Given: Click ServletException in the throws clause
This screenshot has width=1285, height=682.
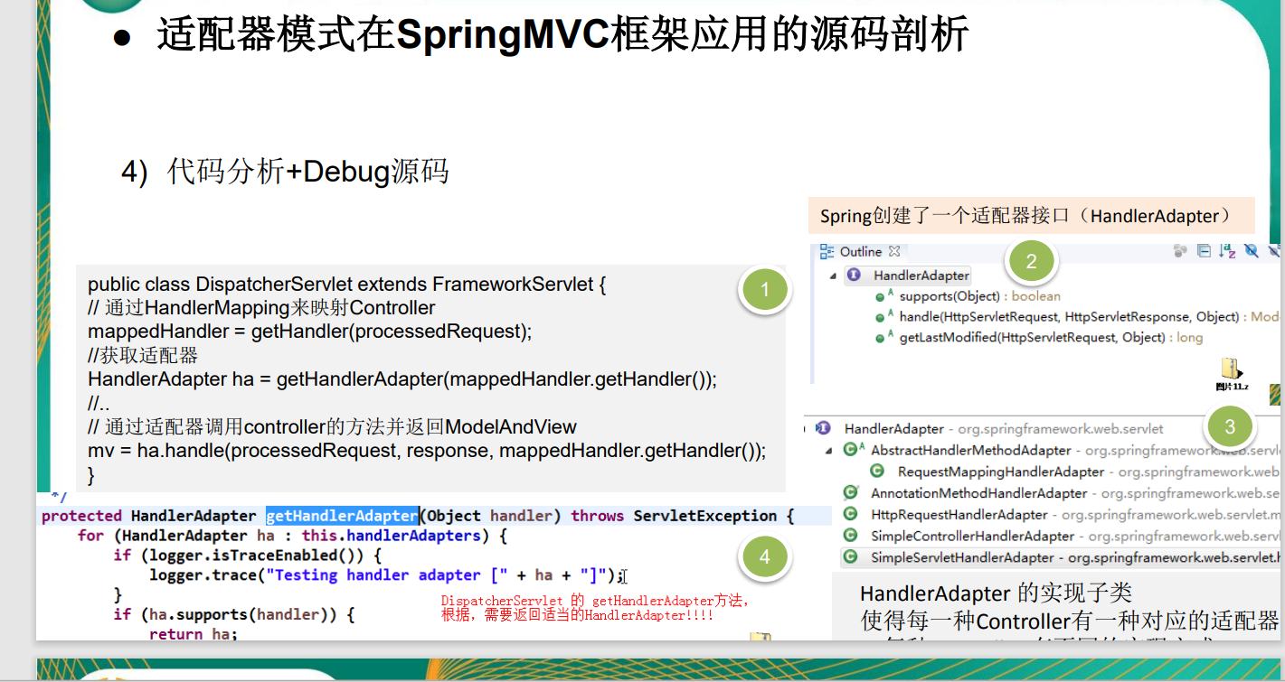Looking at the screenshot, I should pyautogui.click(x=705, y=516).
